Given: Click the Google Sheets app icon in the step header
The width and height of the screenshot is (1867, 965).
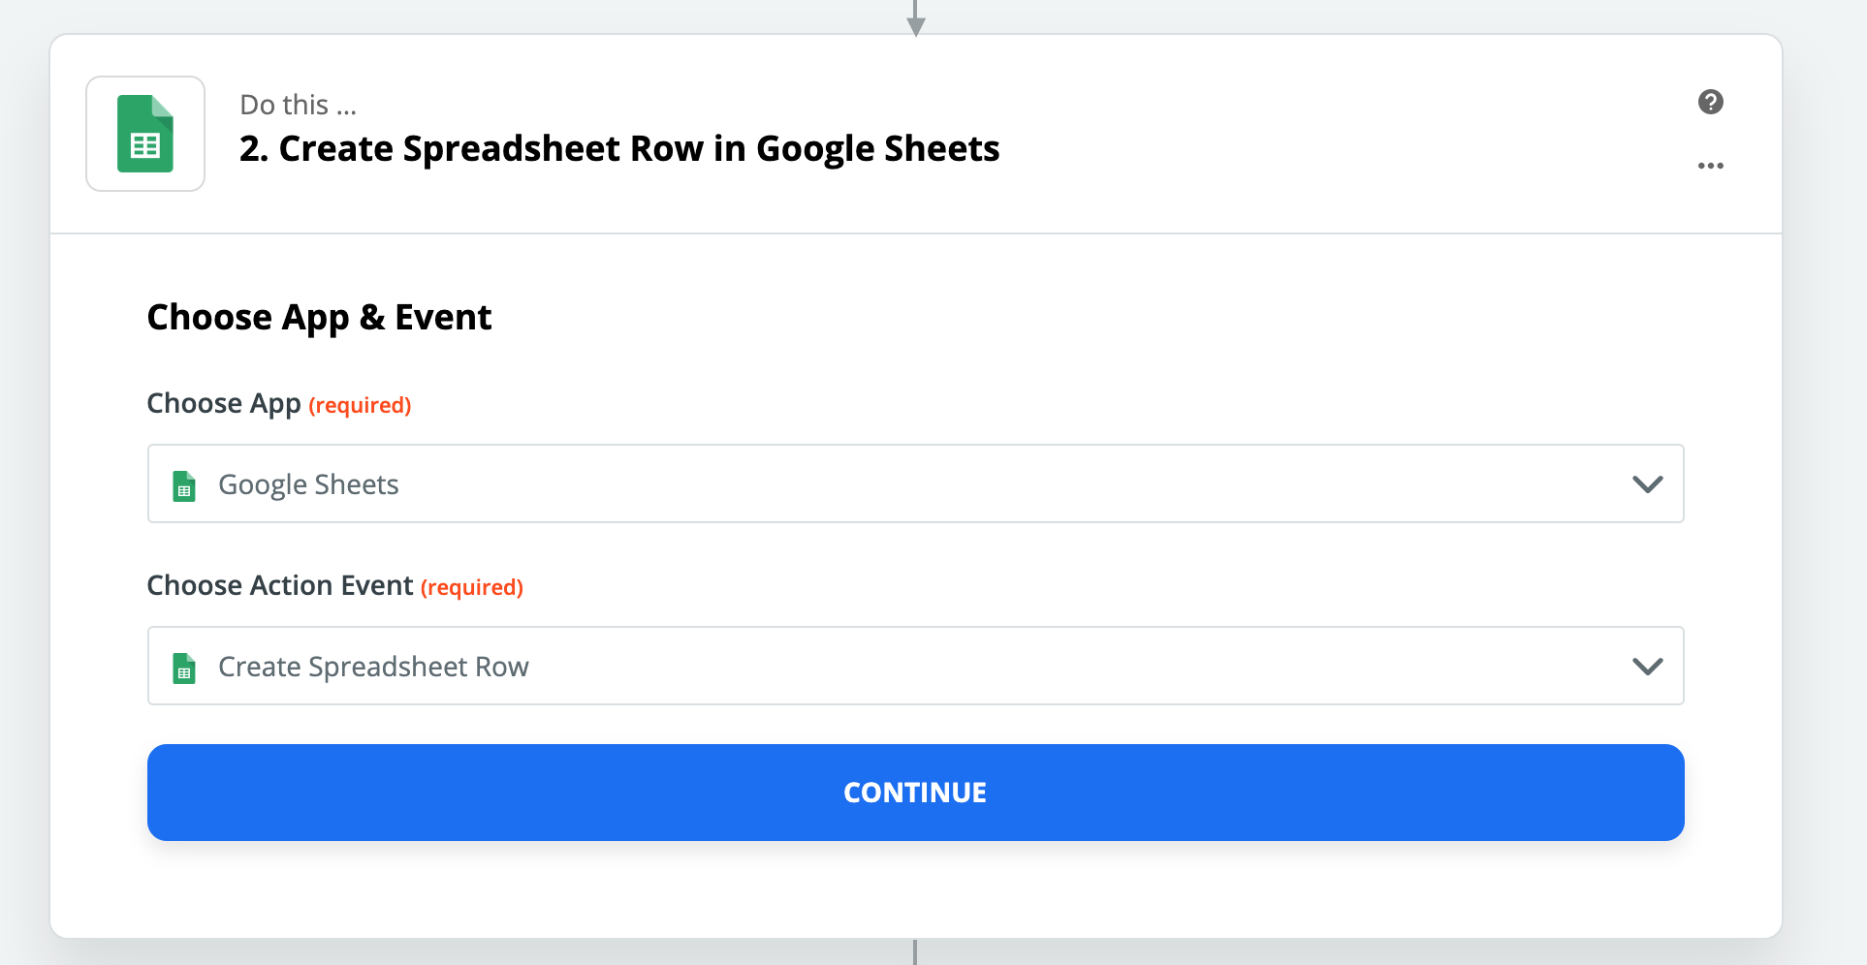Looking at the screenshot, I should [x=144, y=133].
